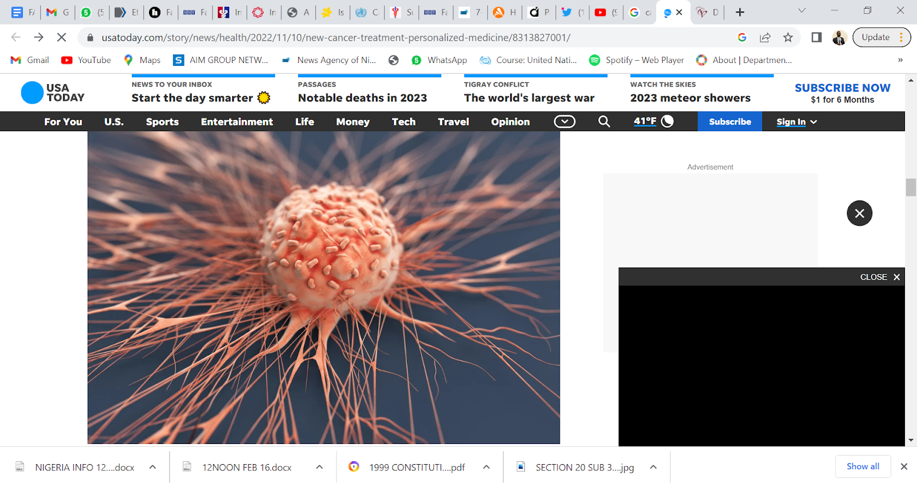This screenshot has height=487, width=917.
Task: Bookmark this page with the star icon
Action: [788, 37]
